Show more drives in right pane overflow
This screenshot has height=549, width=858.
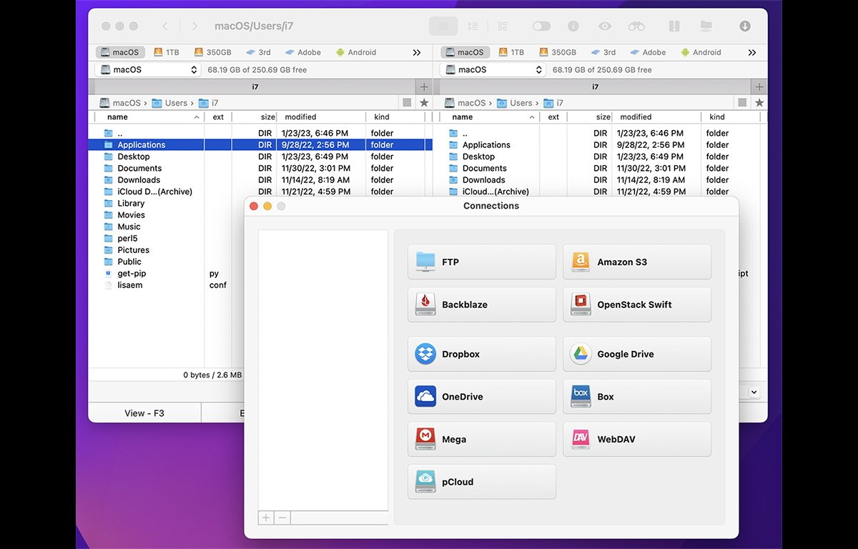coord(752,52)
